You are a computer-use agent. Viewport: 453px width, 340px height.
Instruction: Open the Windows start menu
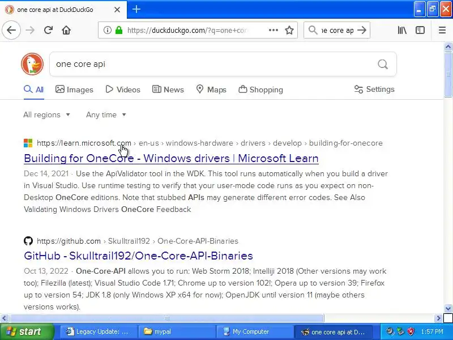[x=27, y=331]
